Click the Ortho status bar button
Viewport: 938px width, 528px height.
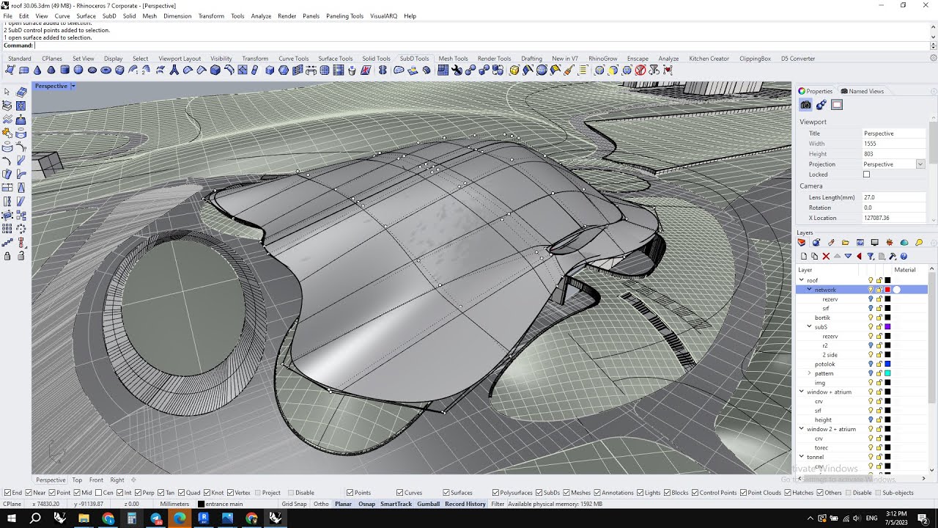click(321, 504)
